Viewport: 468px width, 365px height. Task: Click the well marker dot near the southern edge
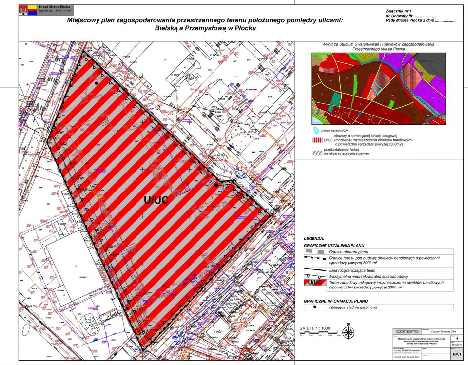127,308
